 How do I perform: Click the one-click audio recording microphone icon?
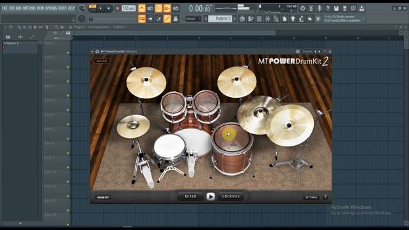tap(320, 8)
